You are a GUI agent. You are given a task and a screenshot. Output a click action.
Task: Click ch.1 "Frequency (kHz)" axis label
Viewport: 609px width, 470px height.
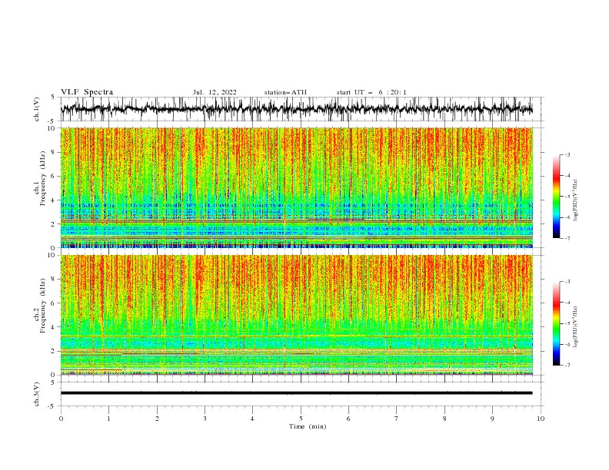(x=43, y=179)
